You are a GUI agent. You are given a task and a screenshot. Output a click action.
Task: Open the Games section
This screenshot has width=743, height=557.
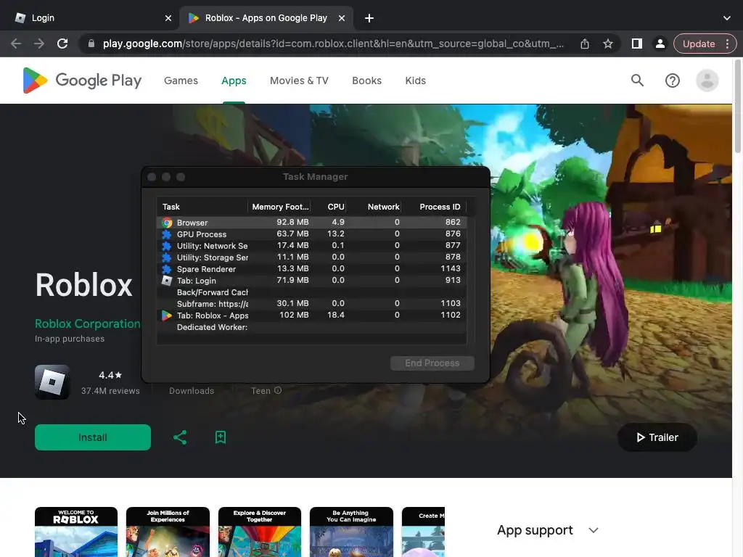tap(181, 81)
